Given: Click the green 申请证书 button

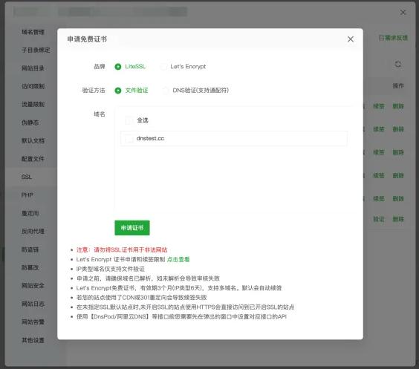Looking at the screenshot, I should pyautogui.click(x=132, y=228).
